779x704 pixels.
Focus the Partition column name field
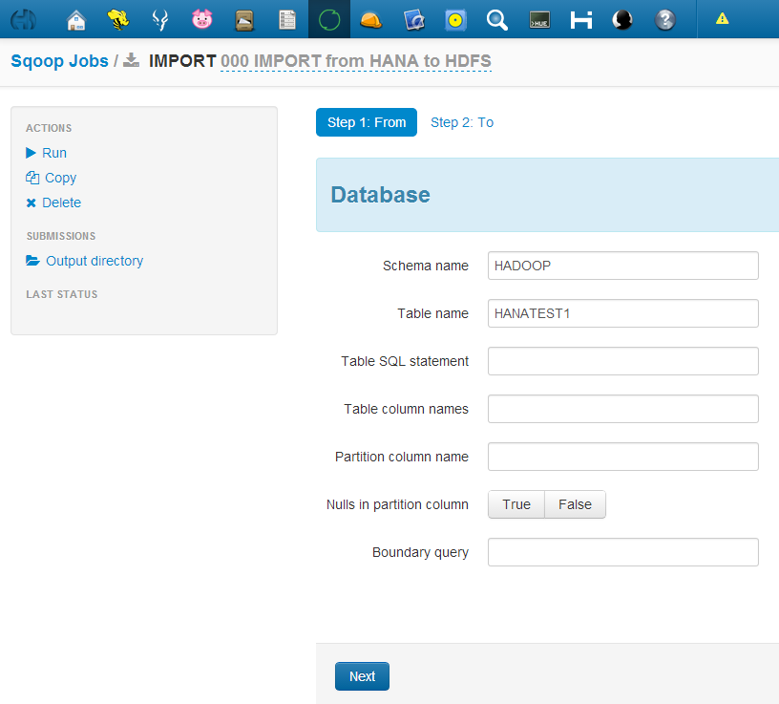coord(623,457)
